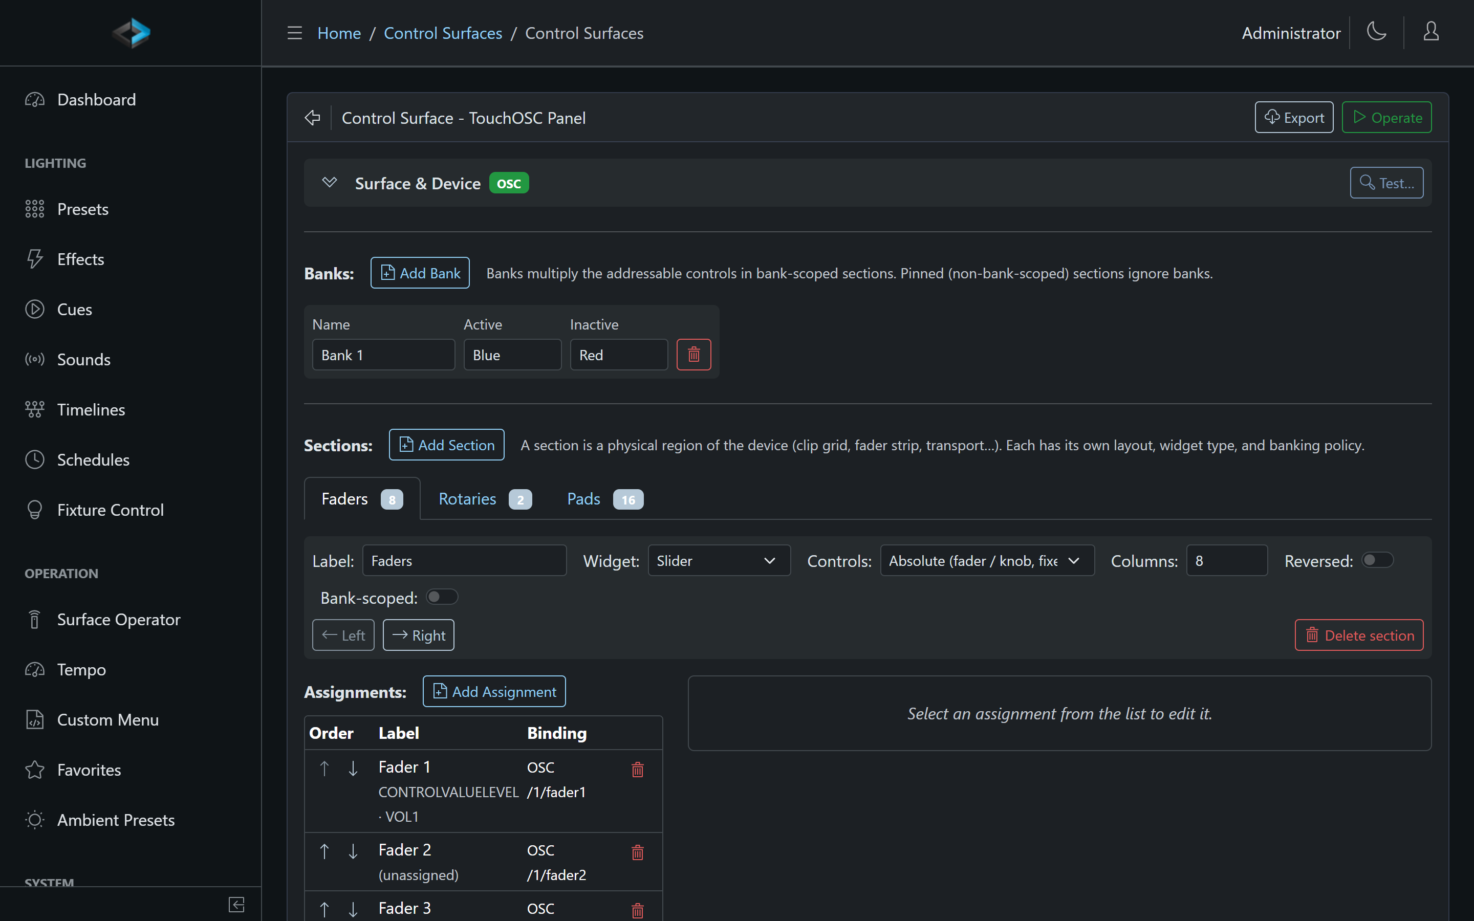This screenshot has width=1474, height=921.
Task: Open Sounds in sidebar
Action: tap(131, 359)
